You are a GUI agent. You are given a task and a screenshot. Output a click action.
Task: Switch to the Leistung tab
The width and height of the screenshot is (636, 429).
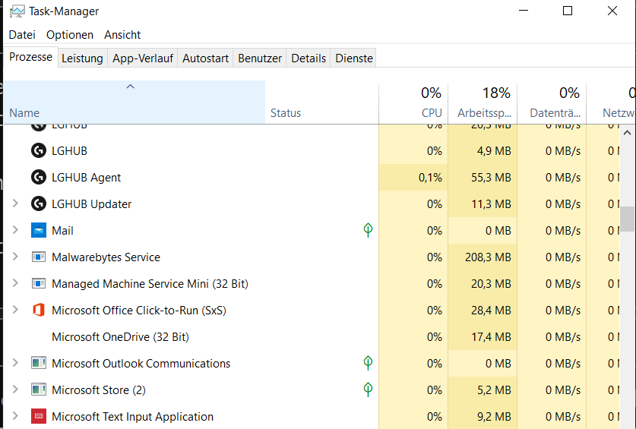tap(82, 58)
